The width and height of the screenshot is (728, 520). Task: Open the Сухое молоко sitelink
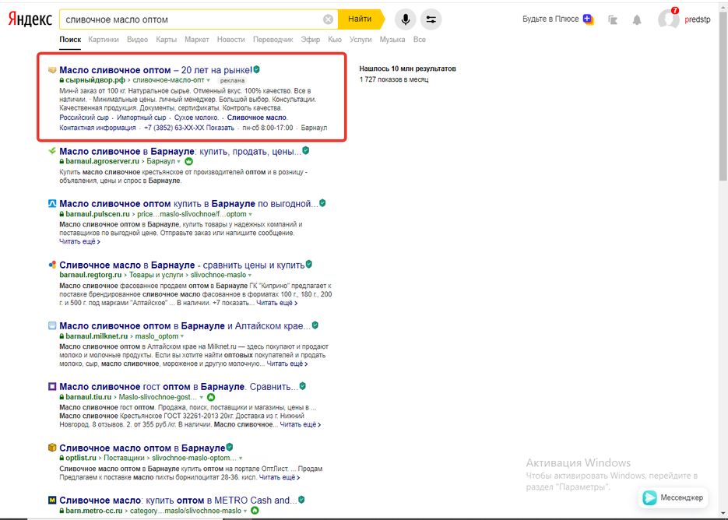(x=196, y=118)
